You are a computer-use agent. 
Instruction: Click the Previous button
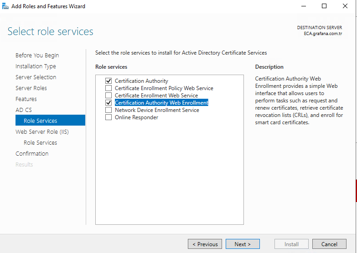pos(205,244)
